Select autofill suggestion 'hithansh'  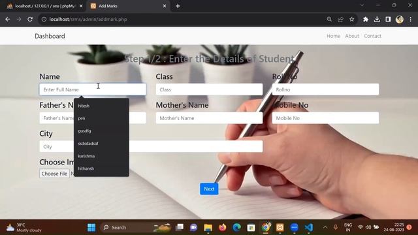101,168
